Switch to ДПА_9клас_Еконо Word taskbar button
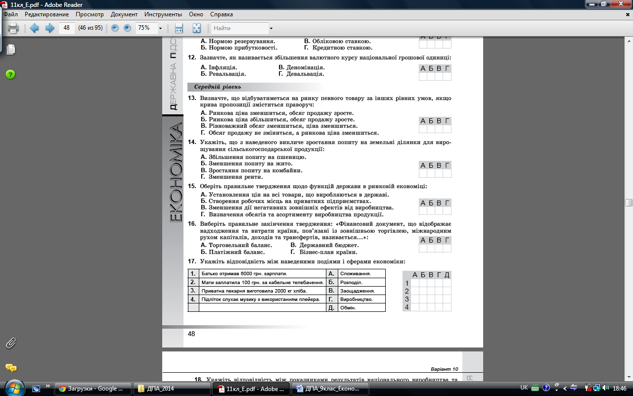This screenshot has height=396, width=633. coord(330,389)
